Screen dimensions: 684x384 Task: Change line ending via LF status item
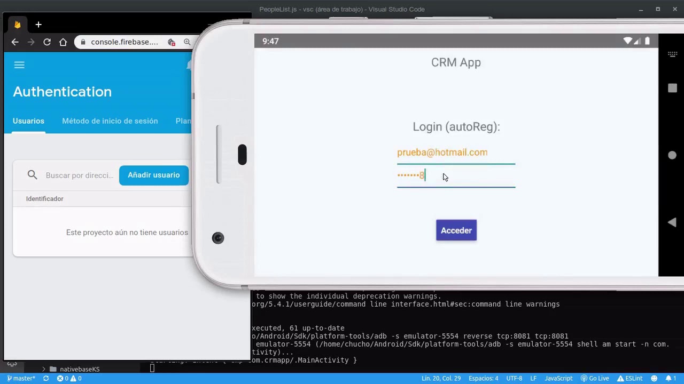pyautogui.click(x=533, y=379)
